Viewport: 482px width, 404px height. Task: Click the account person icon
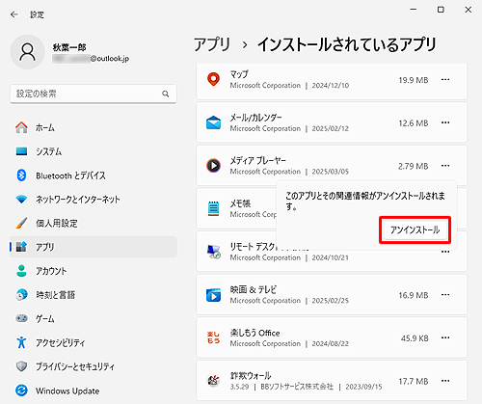coord(21,271)
